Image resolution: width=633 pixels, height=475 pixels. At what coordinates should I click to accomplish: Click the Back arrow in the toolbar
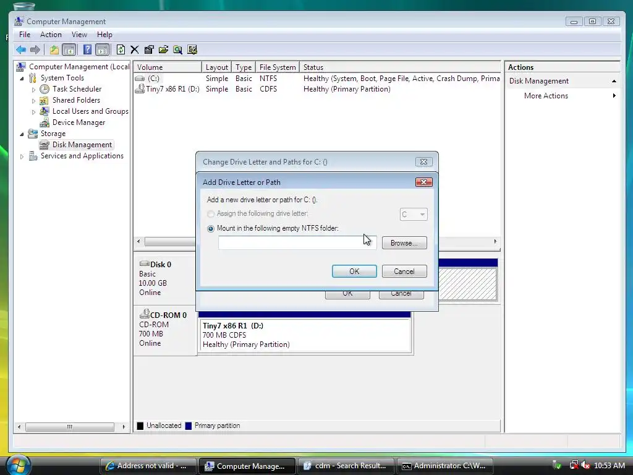20,49
